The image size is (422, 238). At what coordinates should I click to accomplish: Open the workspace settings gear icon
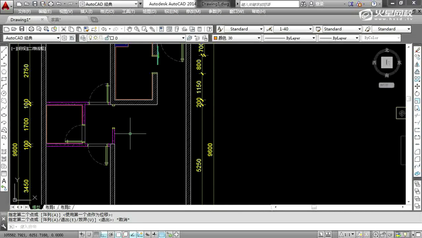click(x=64, y=38)
